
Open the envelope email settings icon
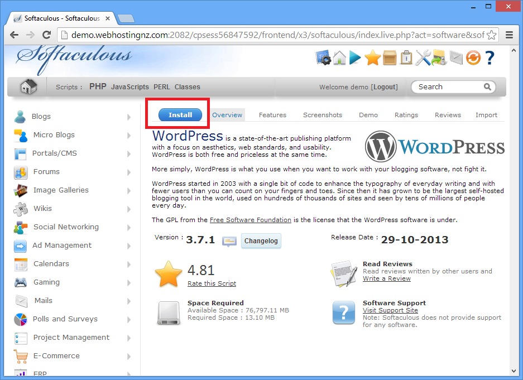[x=457, y=57]
